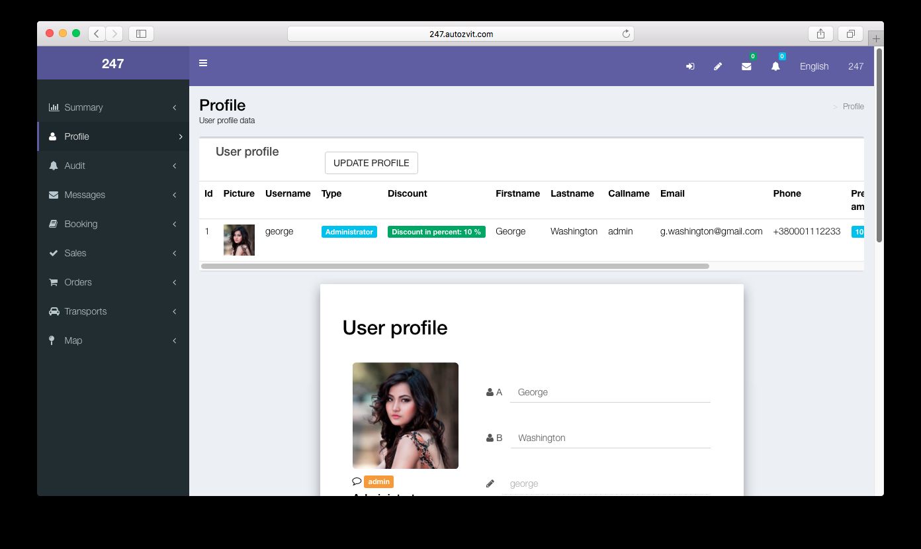Reload the page using the refresh icon
This screenshot has height=549, width=921.
click(x=626, y=34)
